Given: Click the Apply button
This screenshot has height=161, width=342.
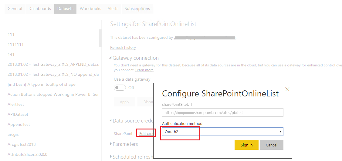Looking at the screenshot, I should 124,102.
